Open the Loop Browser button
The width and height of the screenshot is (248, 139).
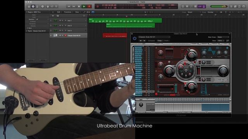[x=239, y=7]
